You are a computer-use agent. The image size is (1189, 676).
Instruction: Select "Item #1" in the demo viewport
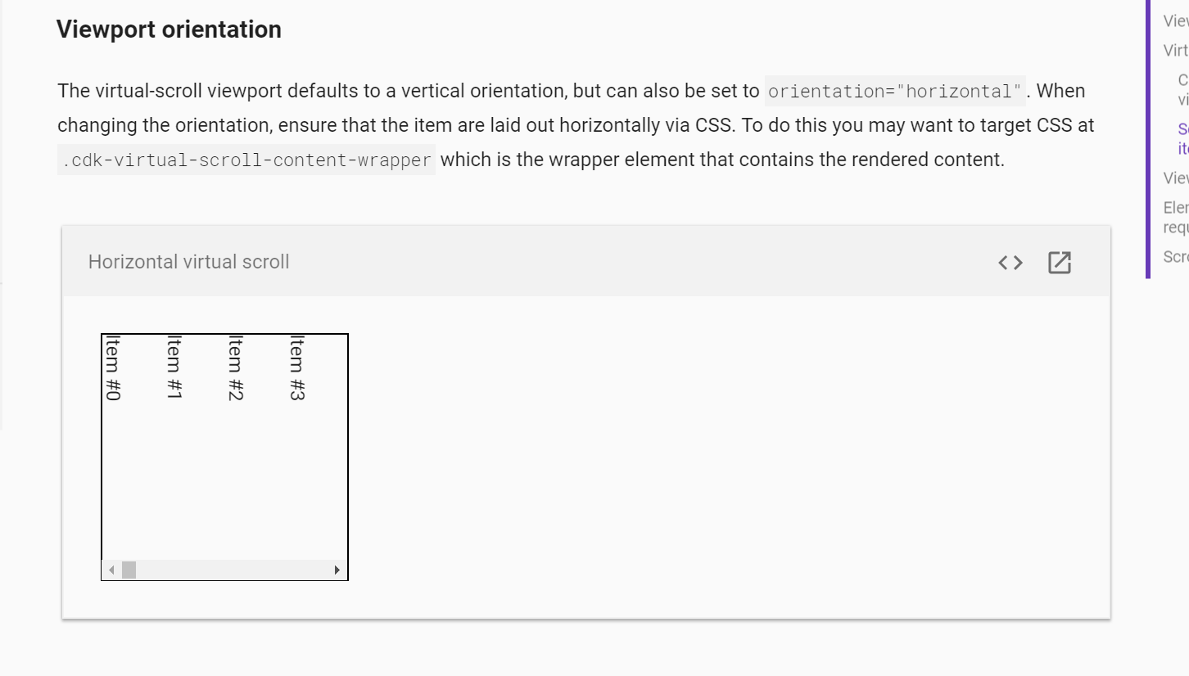(174, 367)
